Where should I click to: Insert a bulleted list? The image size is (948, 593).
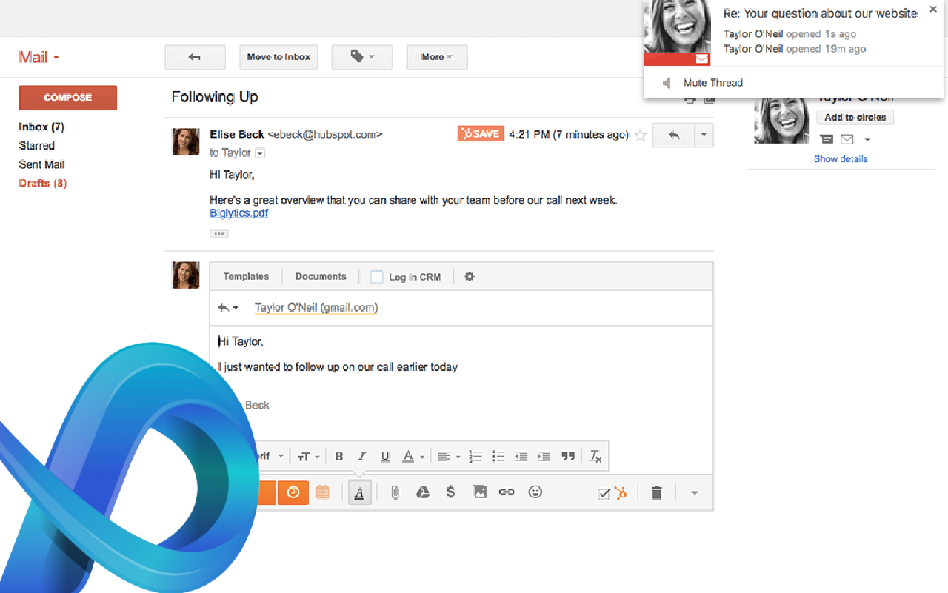coord(498,457)
